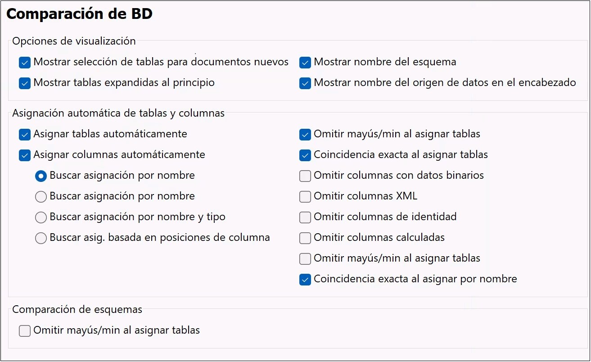Choose 'Buscar asig. basada en posiciones de columna'
This screenshot has width=591, height=362.
pos(41,238)
